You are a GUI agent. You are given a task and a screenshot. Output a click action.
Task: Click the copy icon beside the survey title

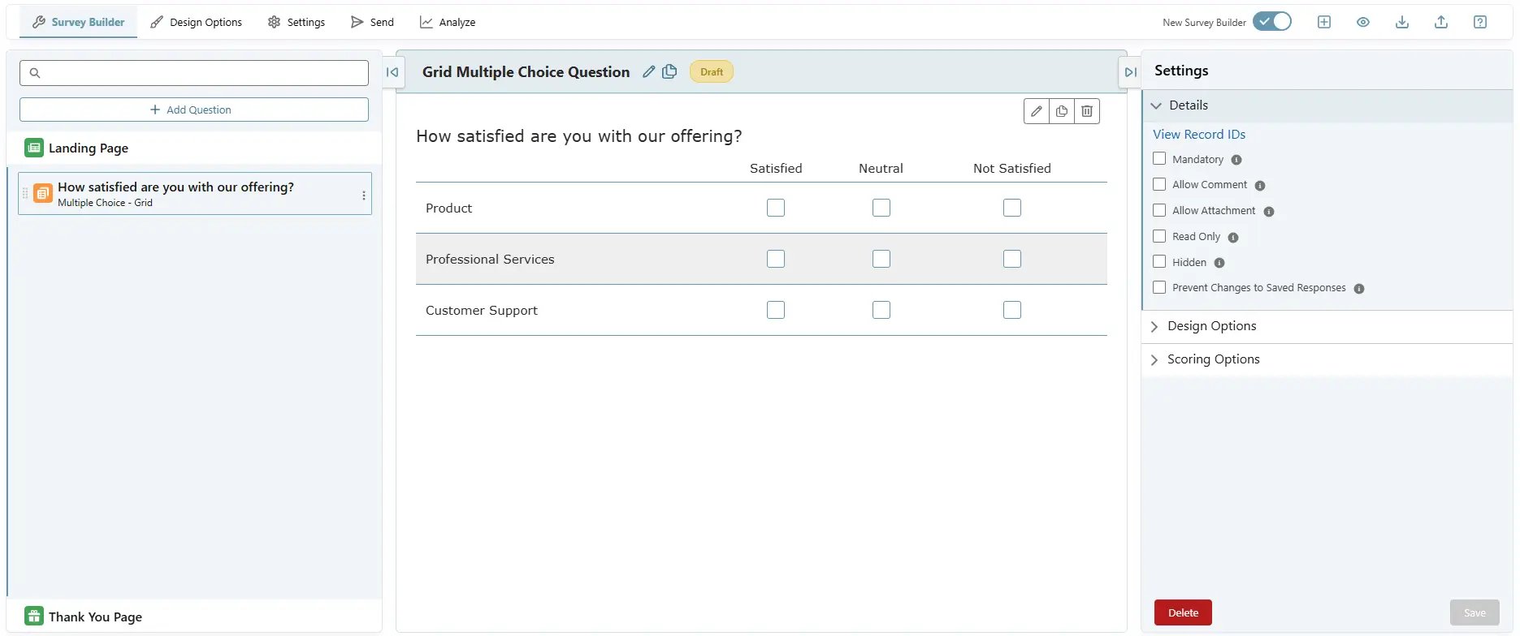coord(669,71)
